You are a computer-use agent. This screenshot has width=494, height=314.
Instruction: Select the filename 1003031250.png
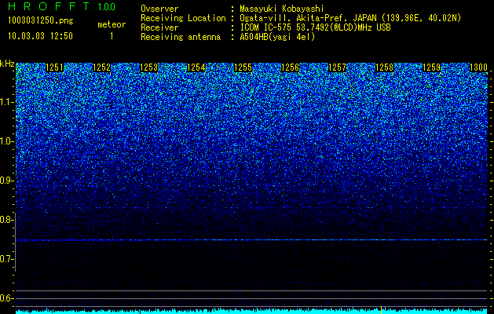41,20
